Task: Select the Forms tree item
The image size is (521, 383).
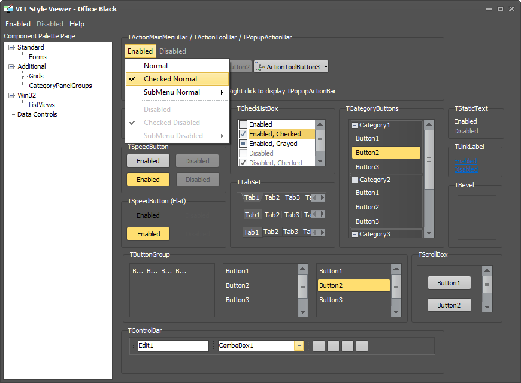Action: pos(38,57)
